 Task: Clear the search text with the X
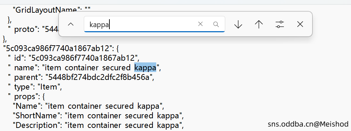point(200,24)
